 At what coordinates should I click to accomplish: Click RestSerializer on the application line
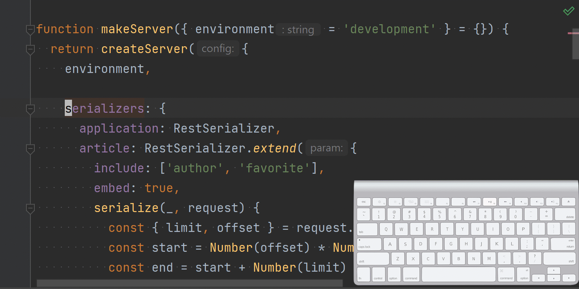click(224, 129)
